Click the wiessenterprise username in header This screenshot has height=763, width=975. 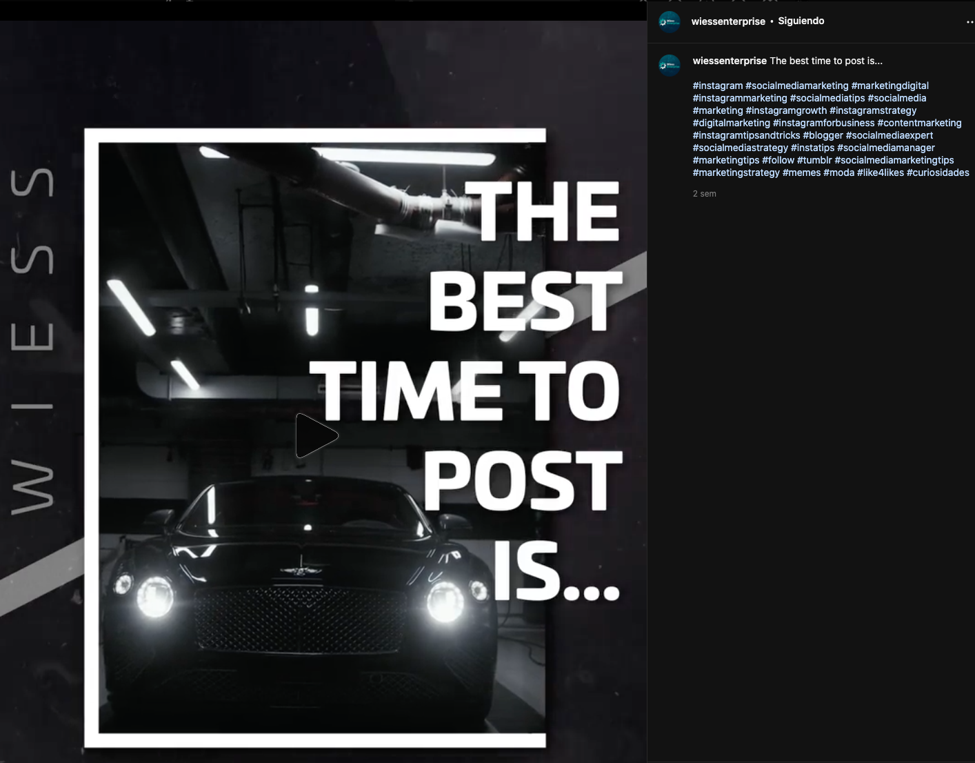728,21
